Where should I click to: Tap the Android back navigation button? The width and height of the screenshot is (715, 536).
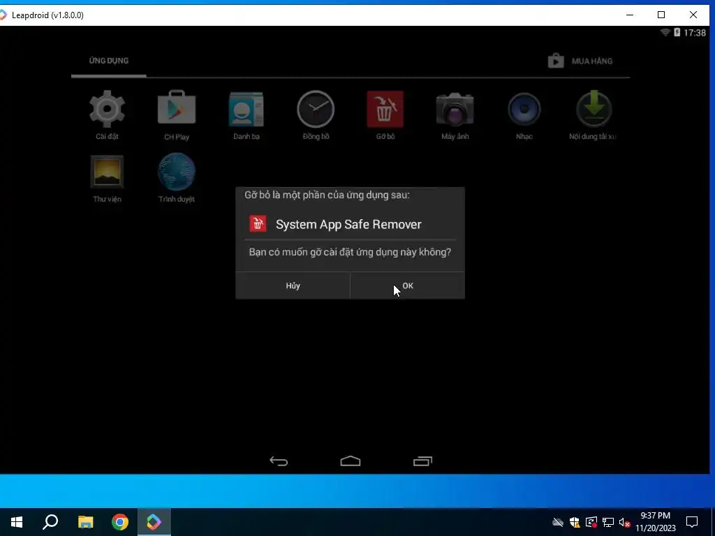point(279,461)
